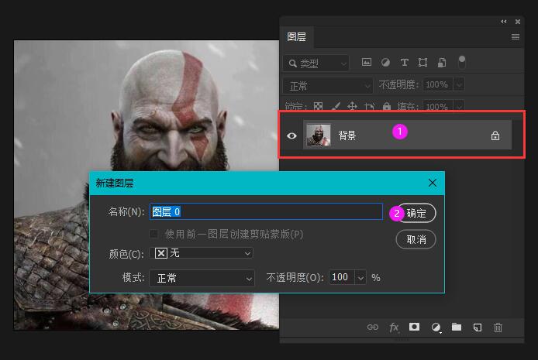Open the Layers panel options menu
Viewport: 538px width, 360px height.
click(x=515, y=36)
